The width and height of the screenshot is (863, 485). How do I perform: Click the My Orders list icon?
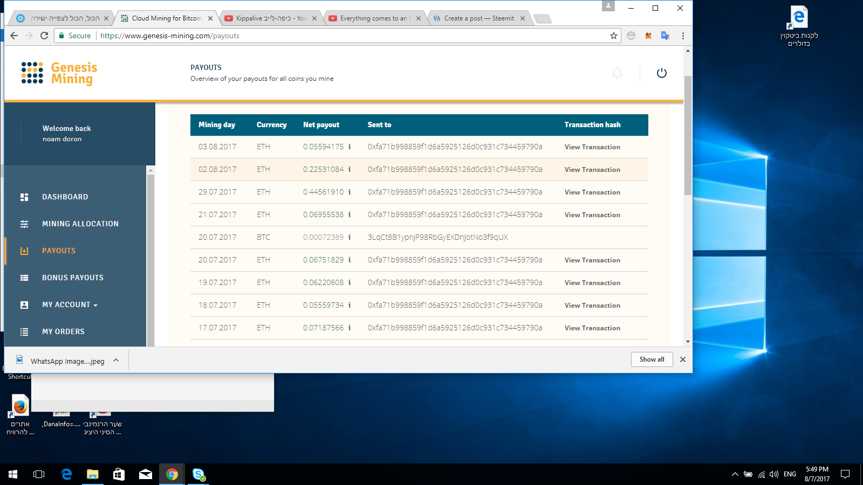click(24, 332)
